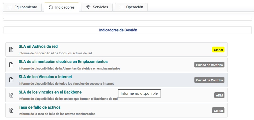Click the Indicadores de Gestión header
254x120 pixels.
pyautogui.click(x=118, y=30)
